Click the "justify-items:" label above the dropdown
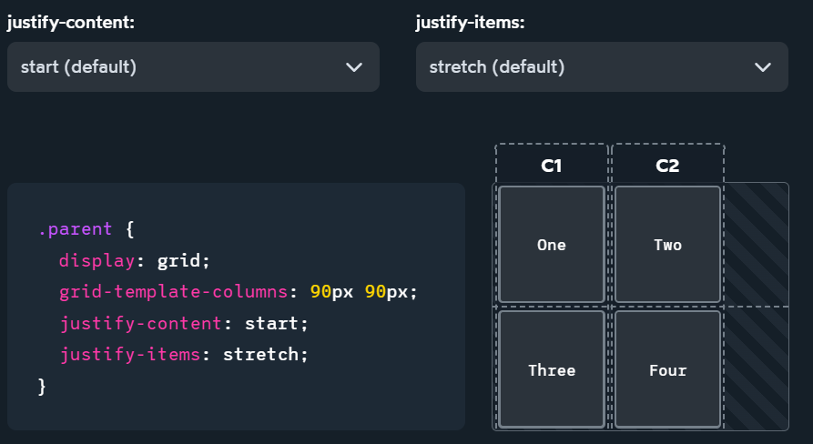This screenshot has width=813, height=444. tap(469, 23)
